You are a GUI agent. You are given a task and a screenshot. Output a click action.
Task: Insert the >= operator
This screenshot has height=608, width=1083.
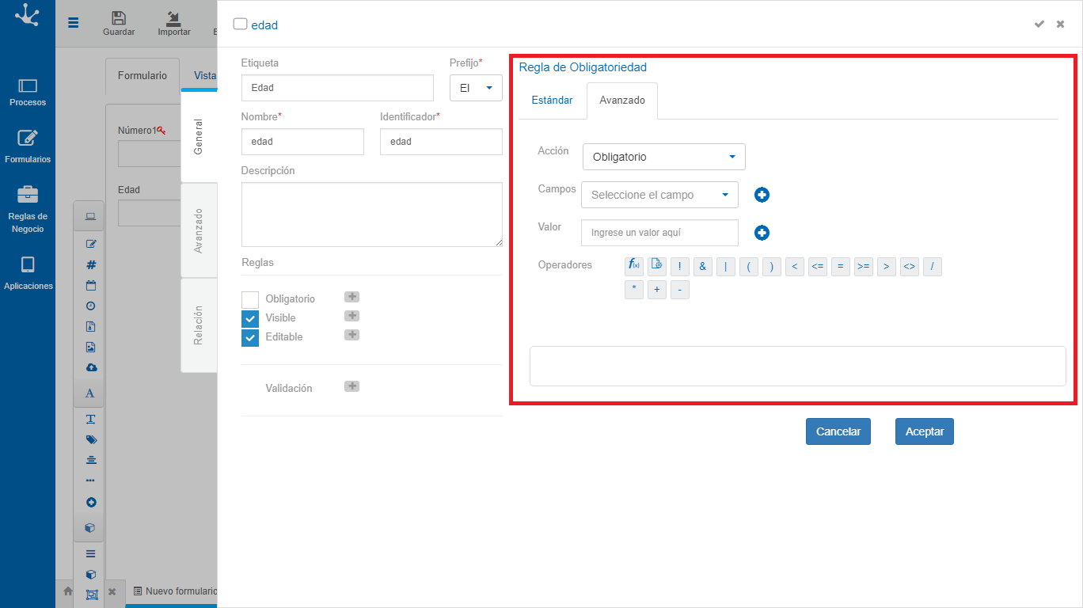click(863, 267)
